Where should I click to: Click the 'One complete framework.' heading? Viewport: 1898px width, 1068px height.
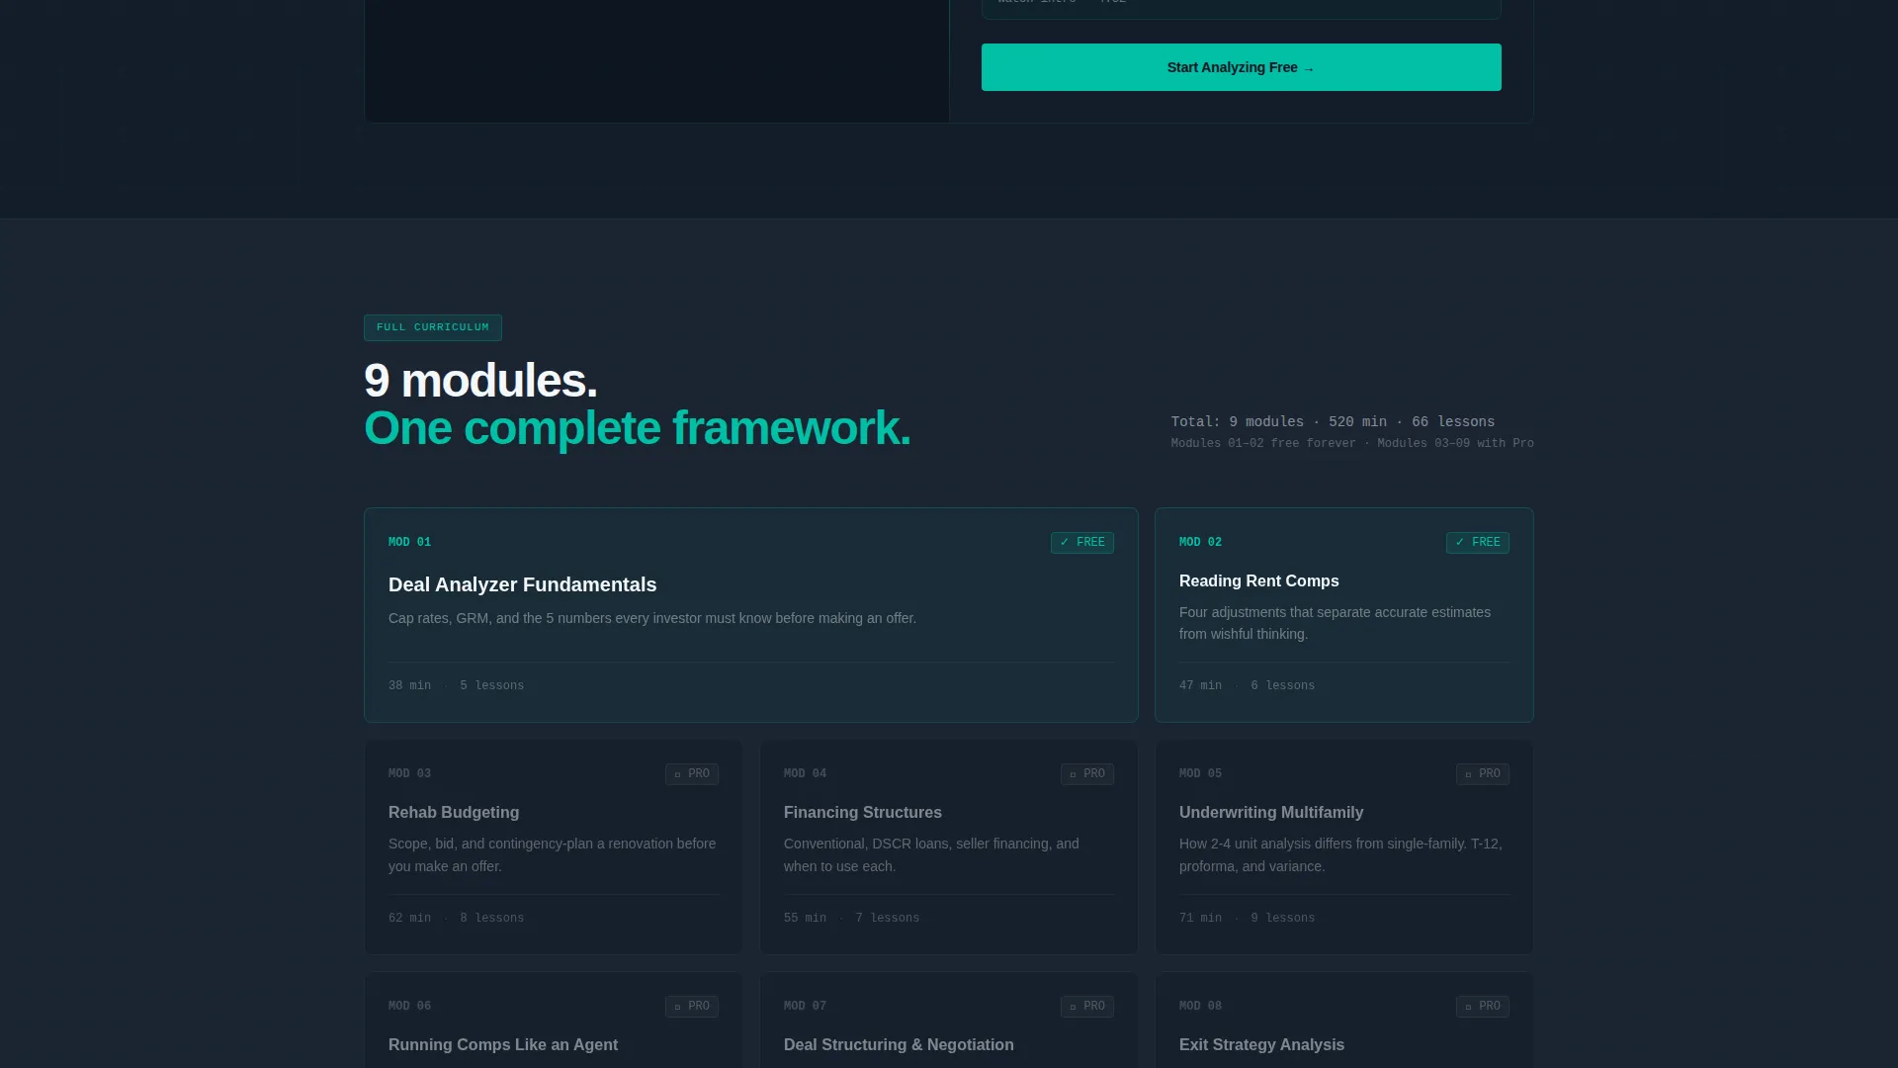pyautogui.click(x=637, y=428)
